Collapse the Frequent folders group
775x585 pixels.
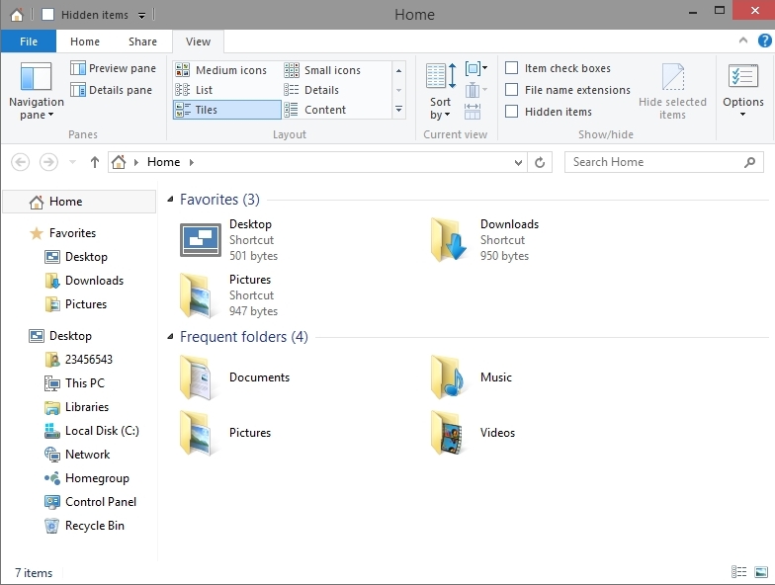(171, 338)
